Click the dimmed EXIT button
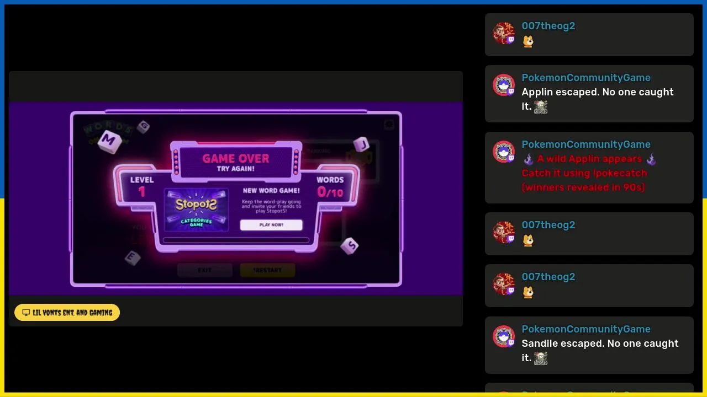The height and width of the screenshot is (397, 707). pyautogui.click(x=205, y=270)
